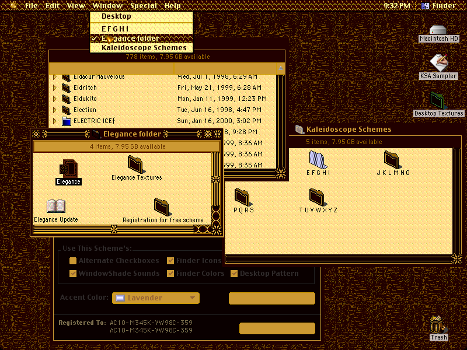Screen dimensions: 467x350
Task: Click the blank gold button beside Registered To
Action: coord(277,328)
